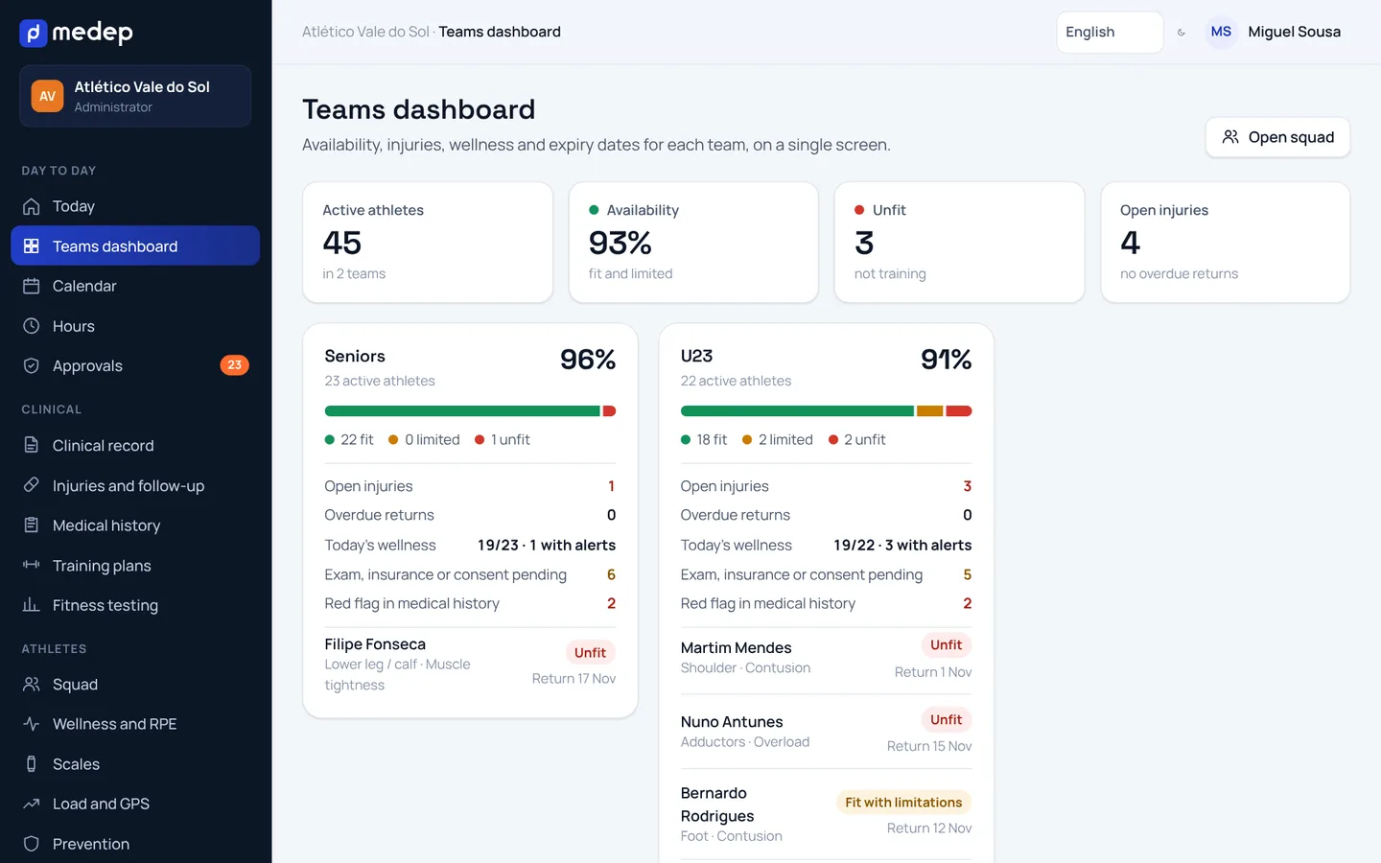Click the "2 limited" legend in U23
Screen dimensions: 1381x863
click(778, 439)
